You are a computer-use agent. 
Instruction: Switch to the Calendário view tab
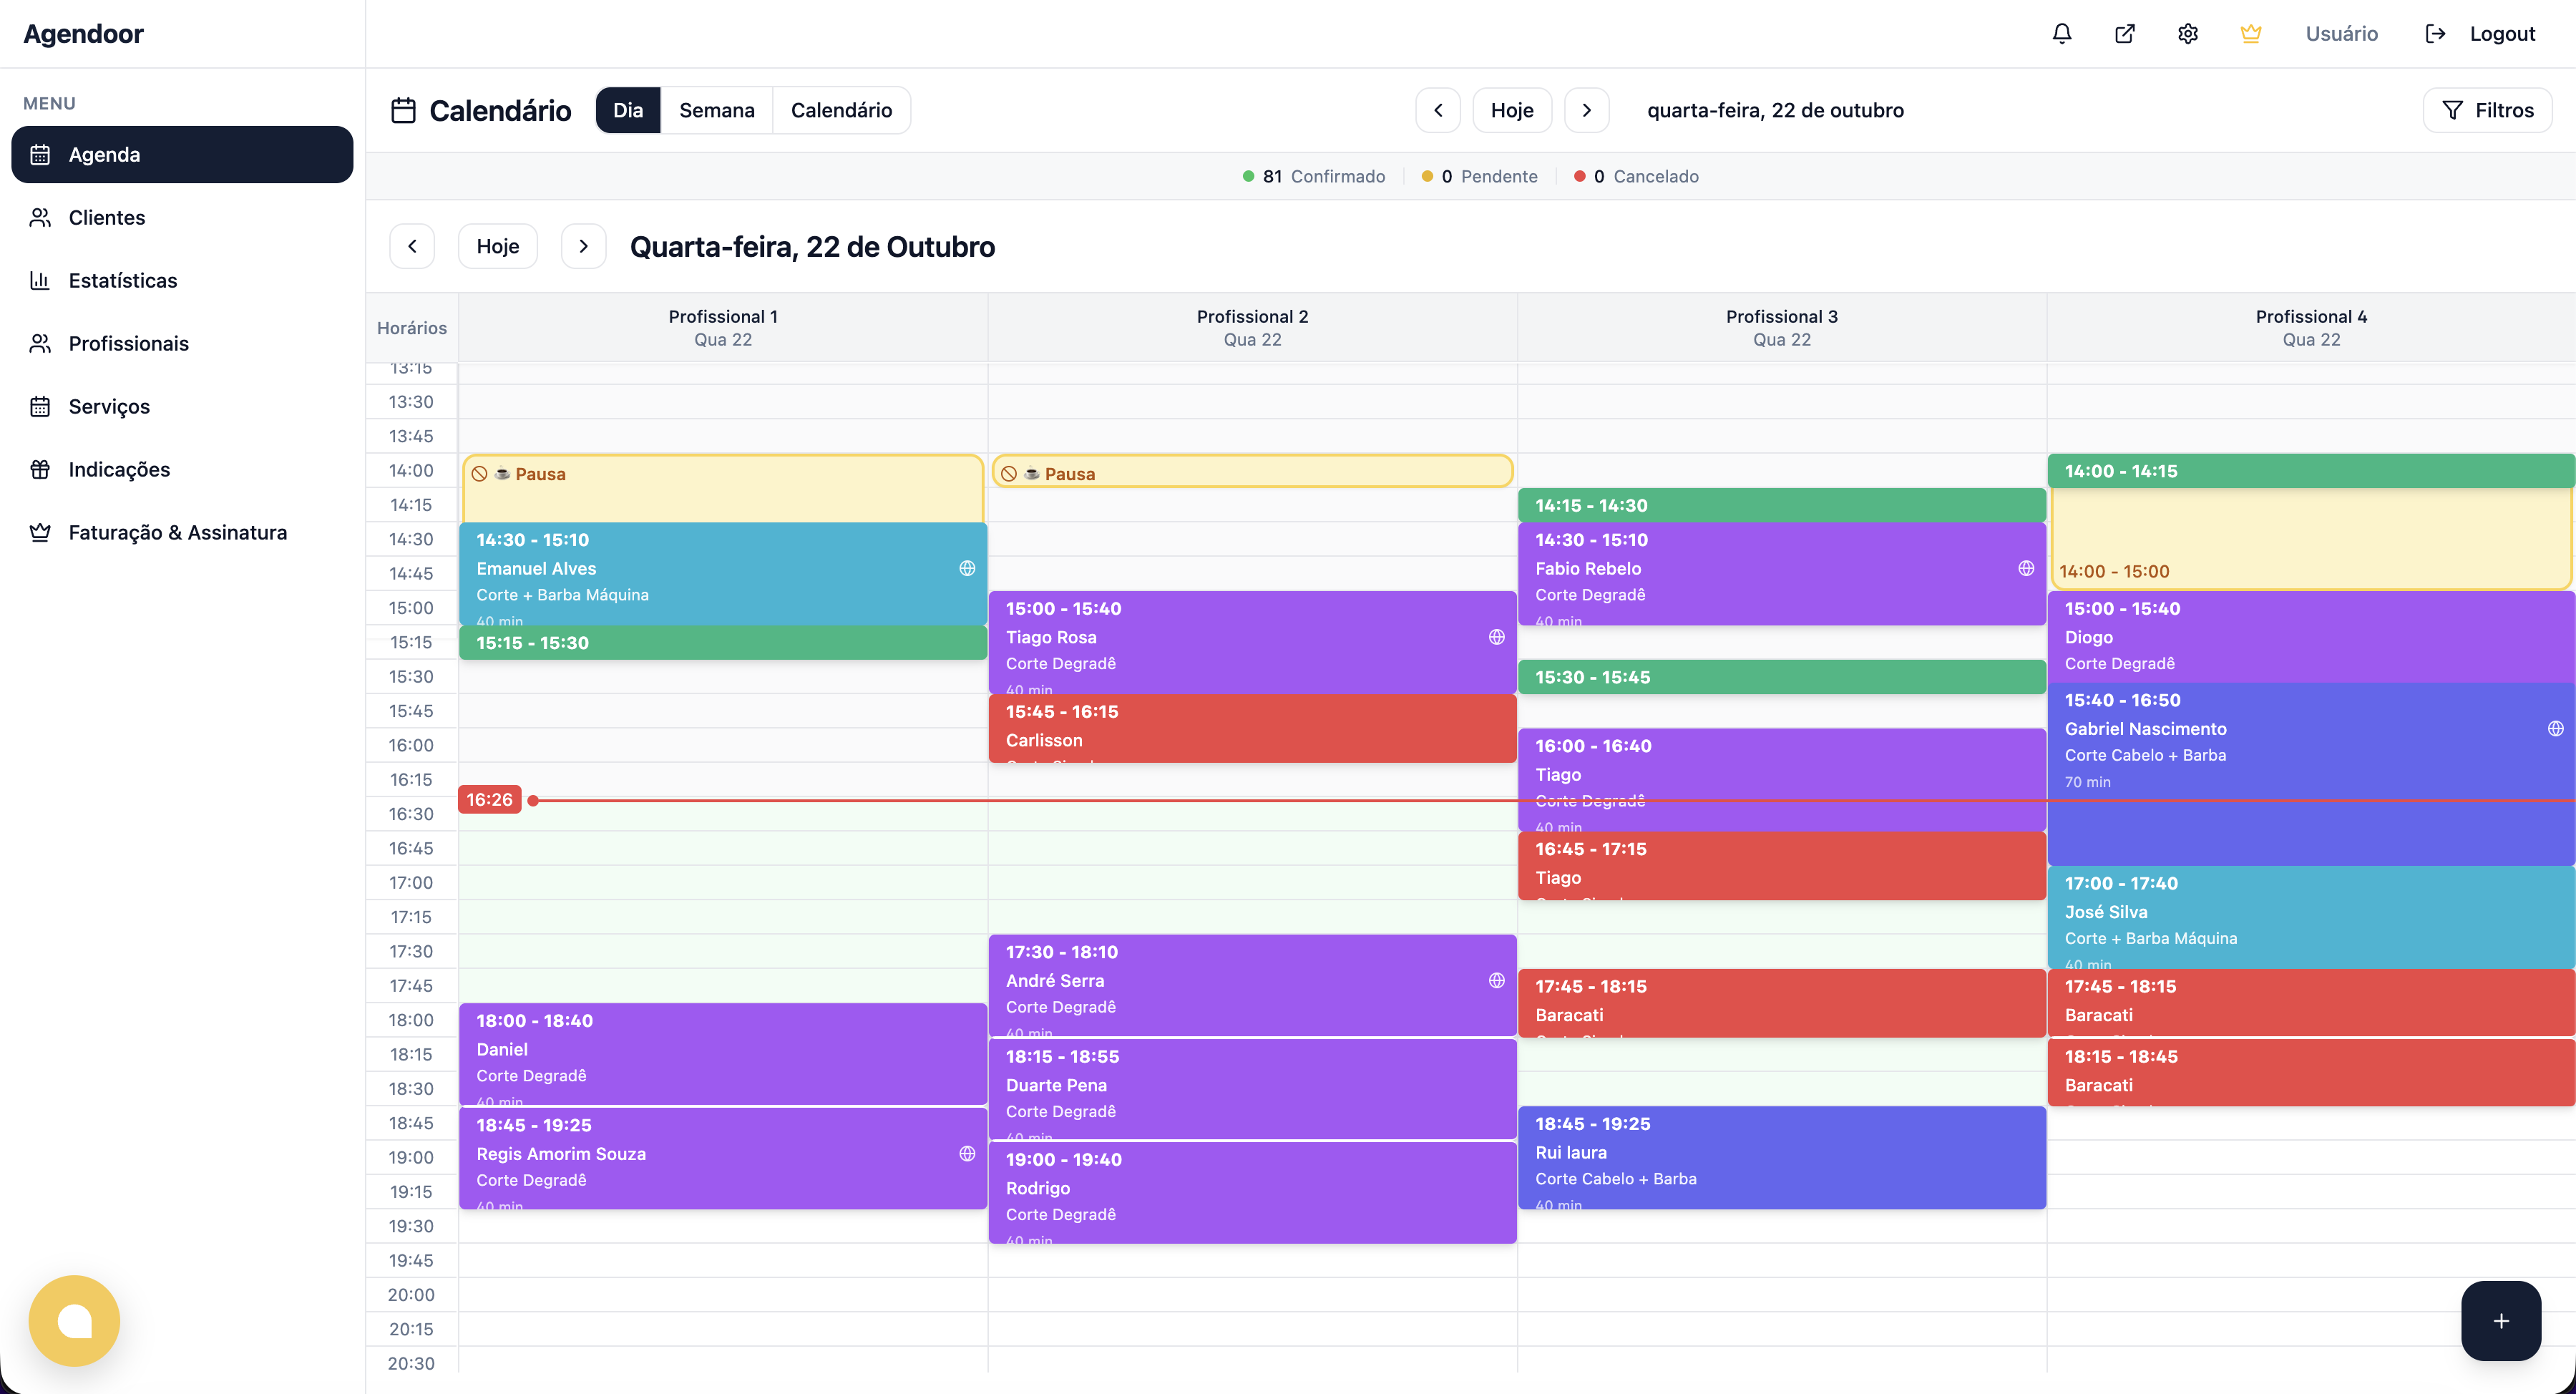(841, 110)
